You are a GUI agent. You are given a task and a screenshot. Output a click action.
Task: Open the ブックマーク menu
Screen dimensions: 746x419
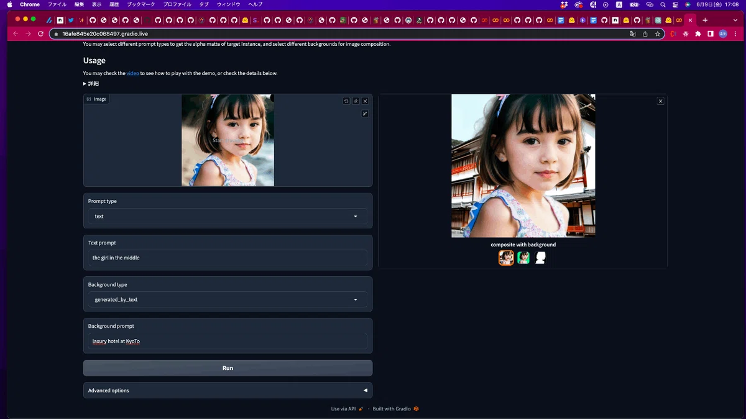point(141,4)
